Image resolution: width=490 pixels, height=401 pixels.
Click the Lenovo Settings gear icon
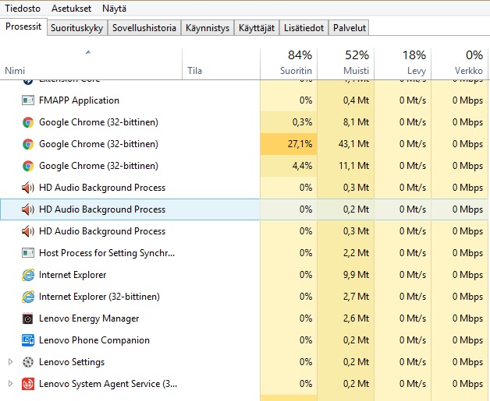point(28,362)
